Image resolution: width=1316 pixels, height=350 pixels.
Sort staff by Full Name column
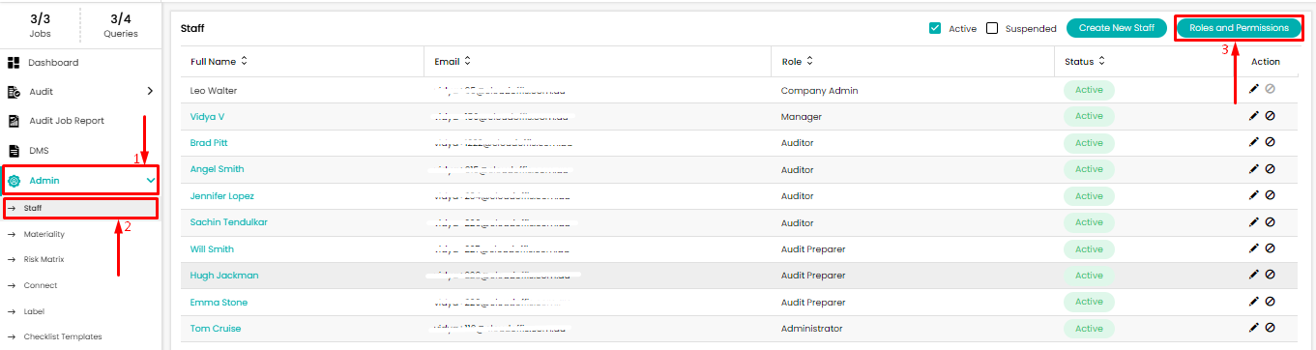point(244,61)
